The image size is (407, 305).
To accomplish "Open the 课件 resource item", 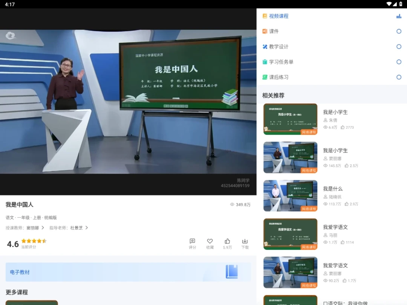I will [x=332, y=31].
